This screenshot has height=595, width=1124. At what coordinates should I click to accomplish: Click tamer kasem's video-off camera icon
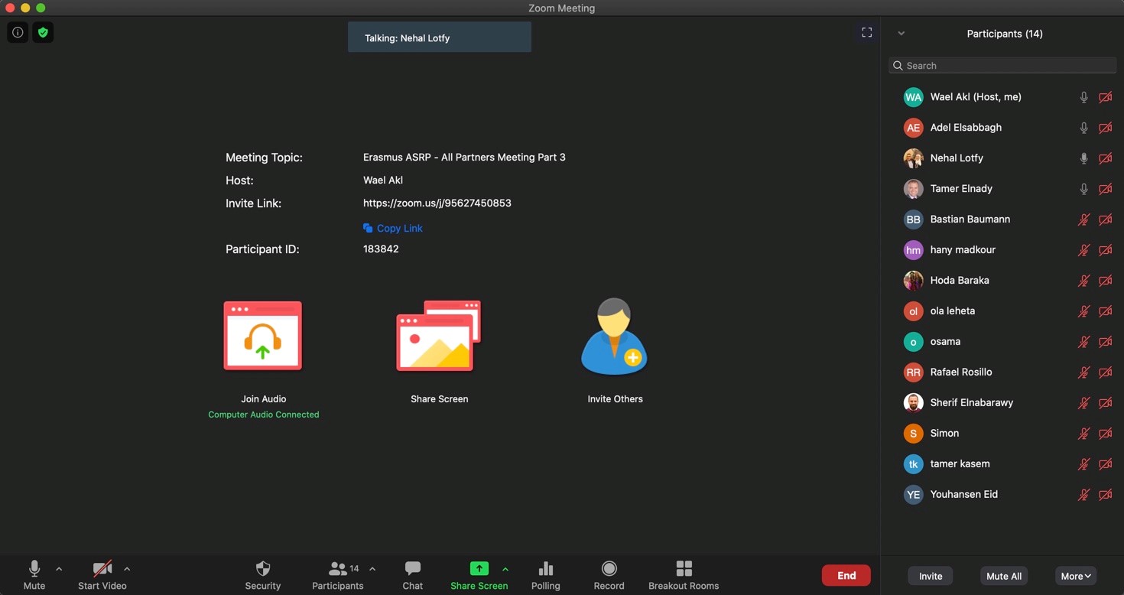point(1106,464)
